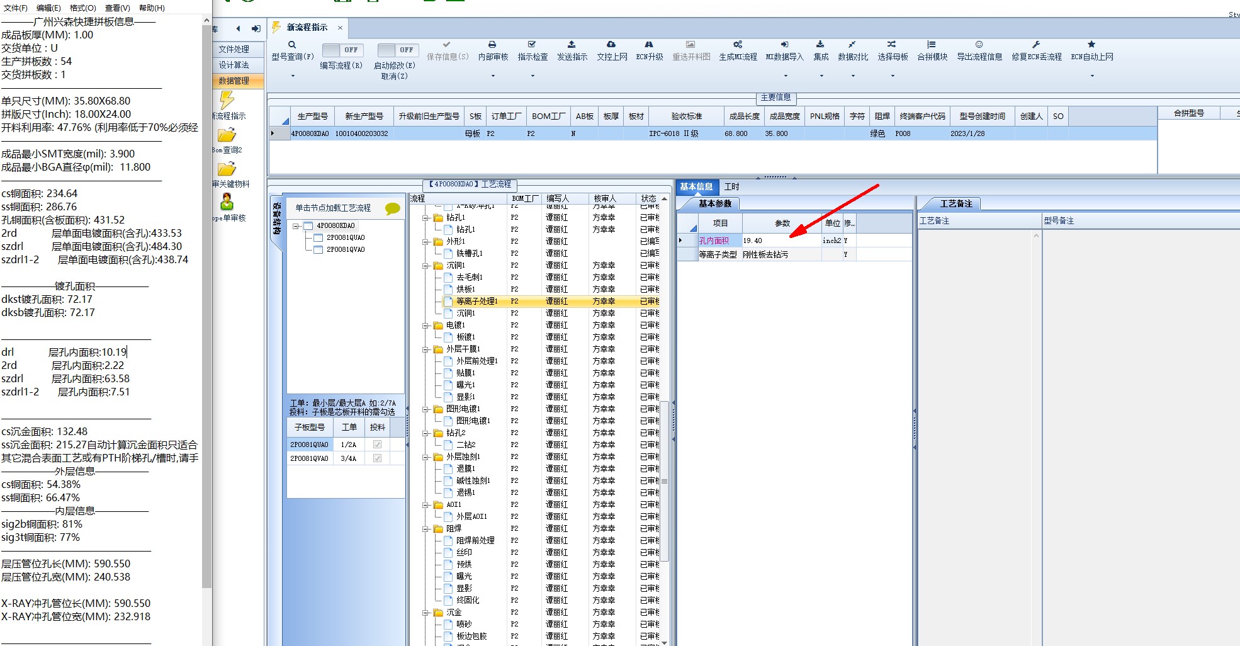Click the 验收标准 column header
Screen dimensions: 1240x646
(x=686, y=116)
